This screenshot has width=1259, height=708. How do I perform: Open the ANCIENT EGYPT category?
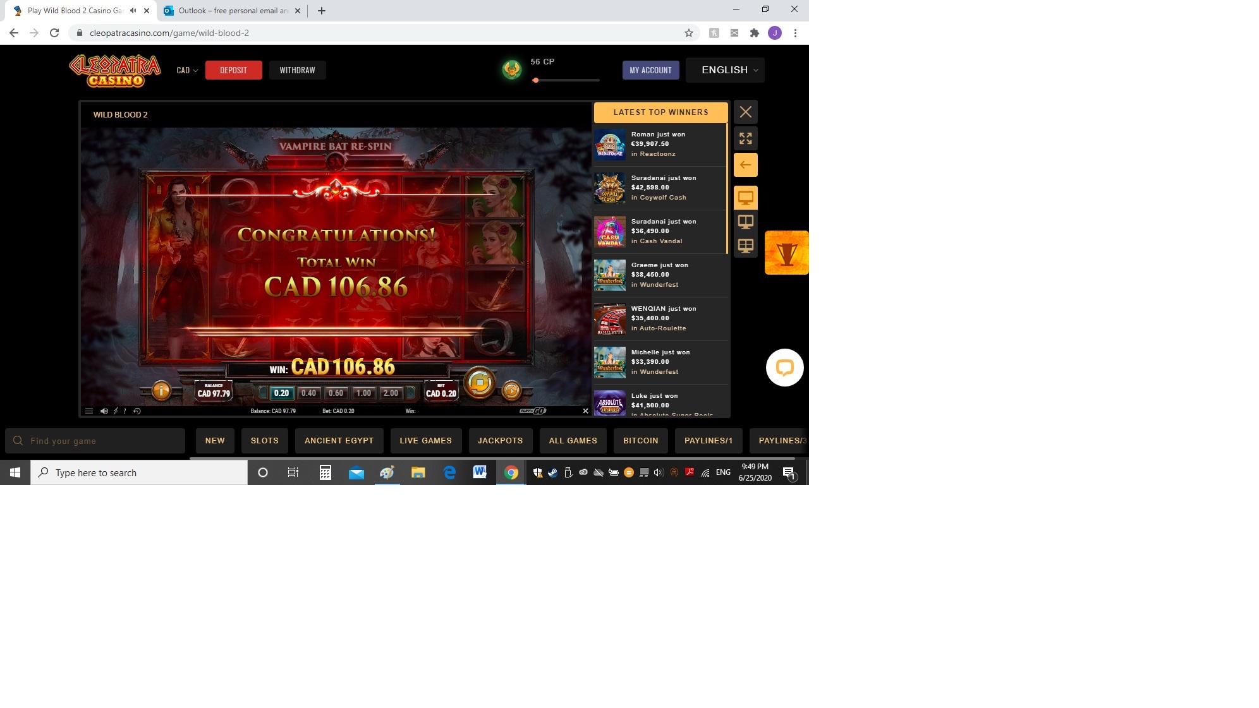(339, 441)
